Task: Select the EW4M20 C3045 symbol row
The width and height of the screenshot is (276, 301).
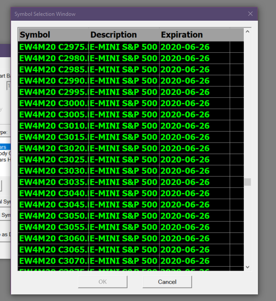Action: [131, 205]
